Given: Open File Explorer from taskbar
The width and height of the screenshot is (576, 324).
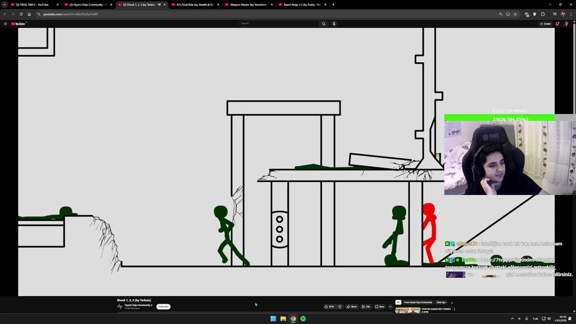Looking at the screenshot, I should (283, 319).
